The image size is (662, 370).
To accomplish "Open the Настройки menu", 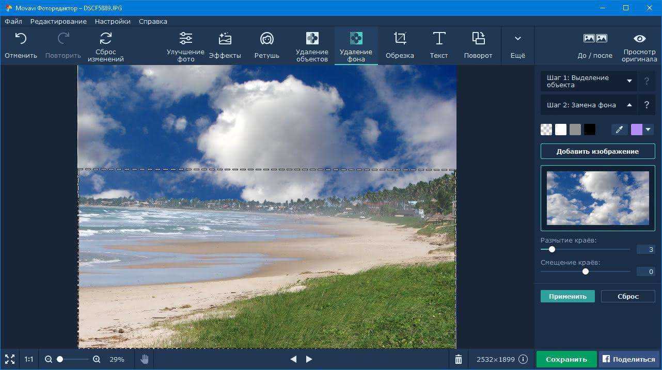I will (113, 22).
